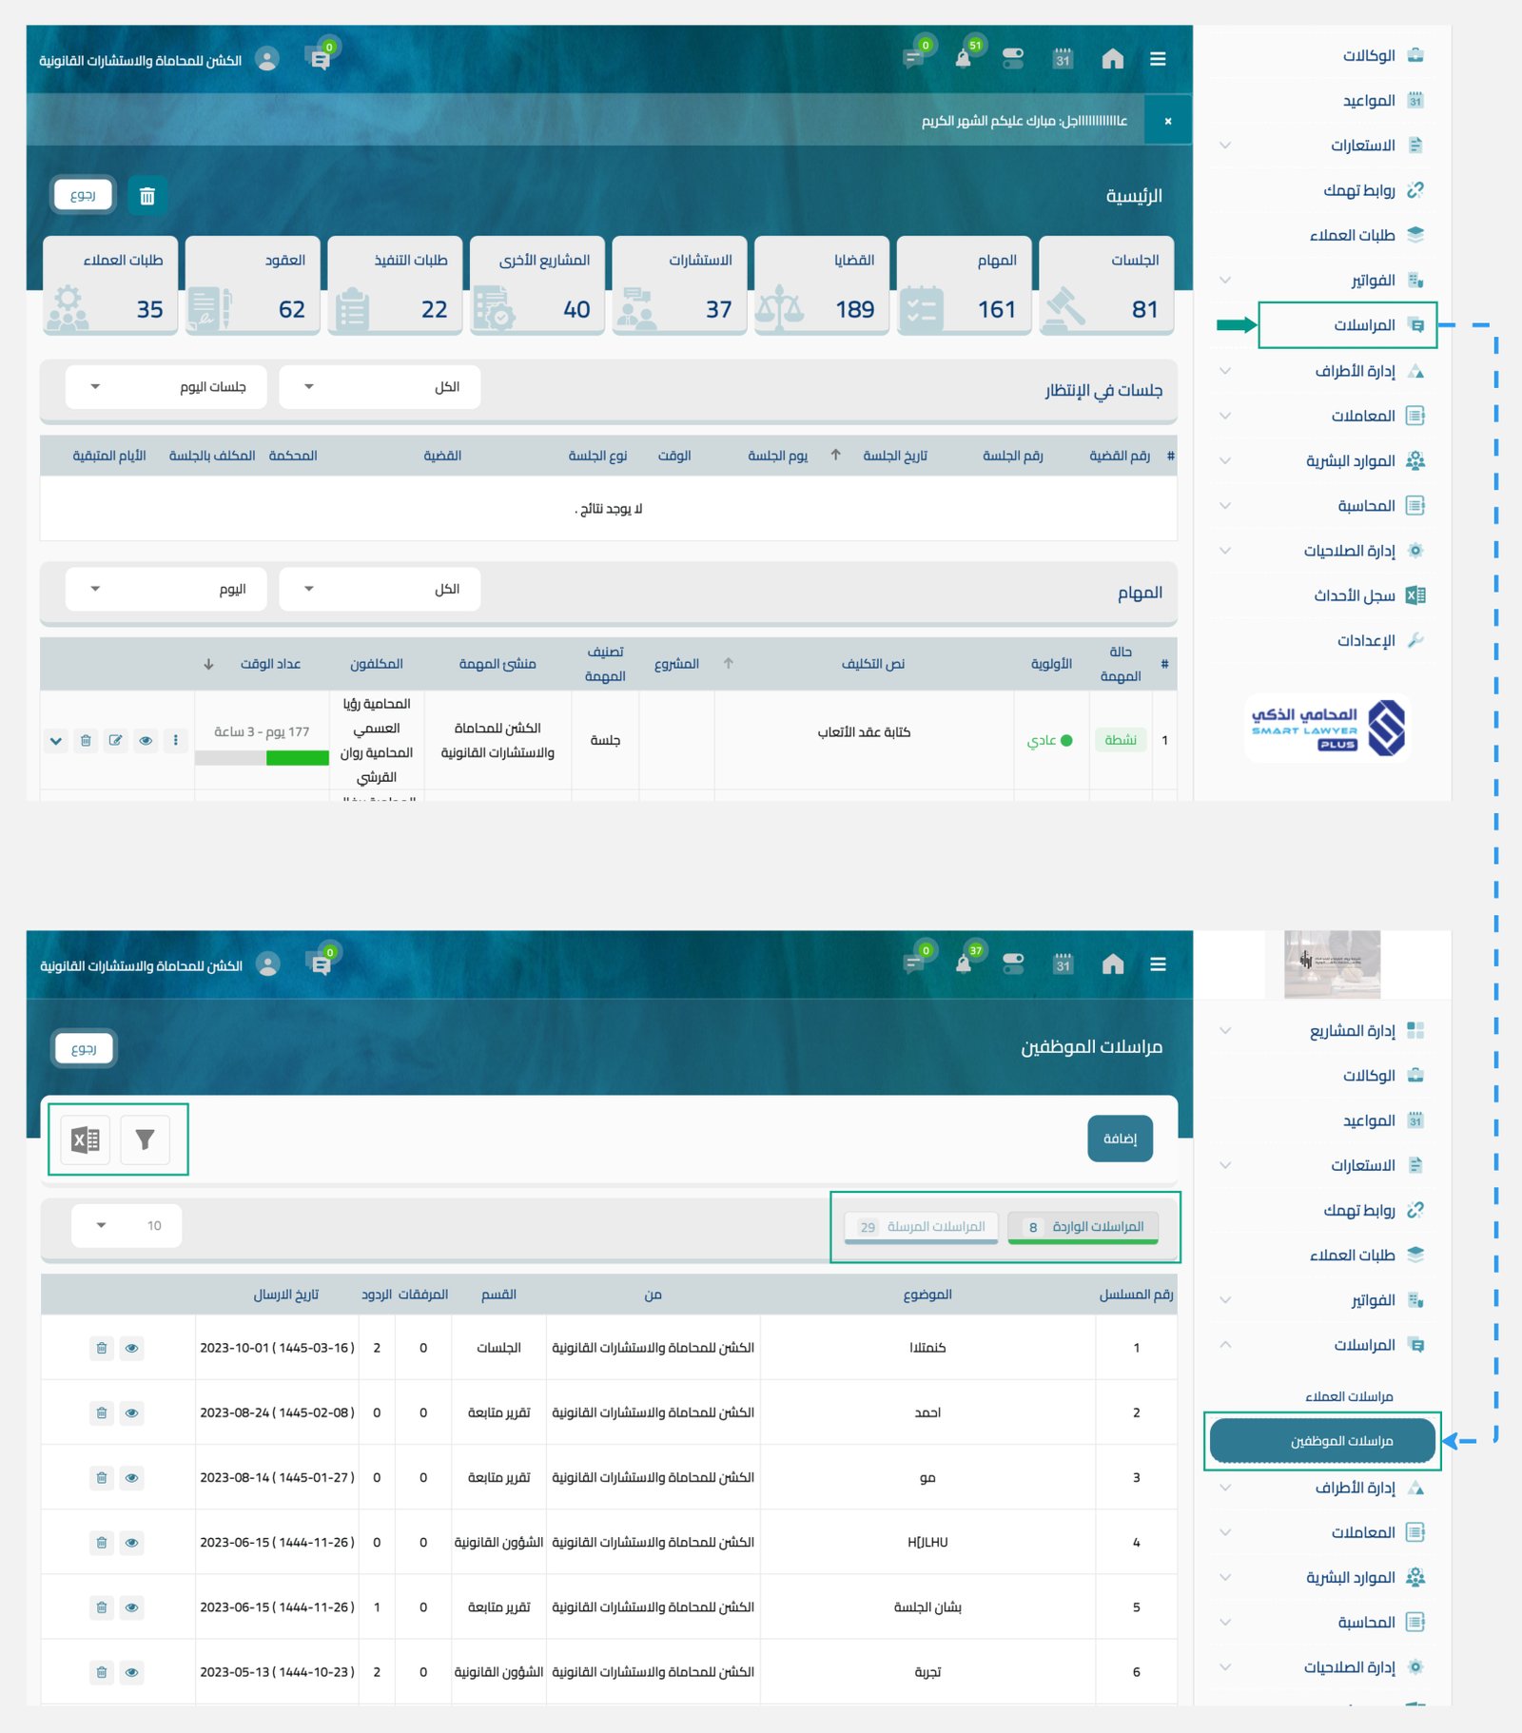
Task: Edit task كتابة عقد الأتعاب pencil icon
Action: click(x=115, y=740)
